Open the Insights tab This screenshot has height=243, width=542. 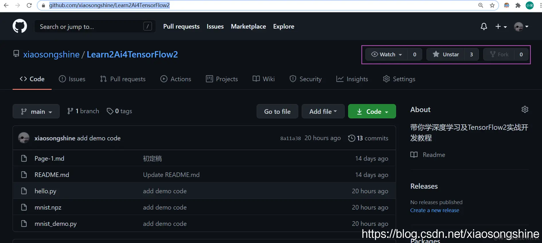pyautogui.click(x=352, y=79)
